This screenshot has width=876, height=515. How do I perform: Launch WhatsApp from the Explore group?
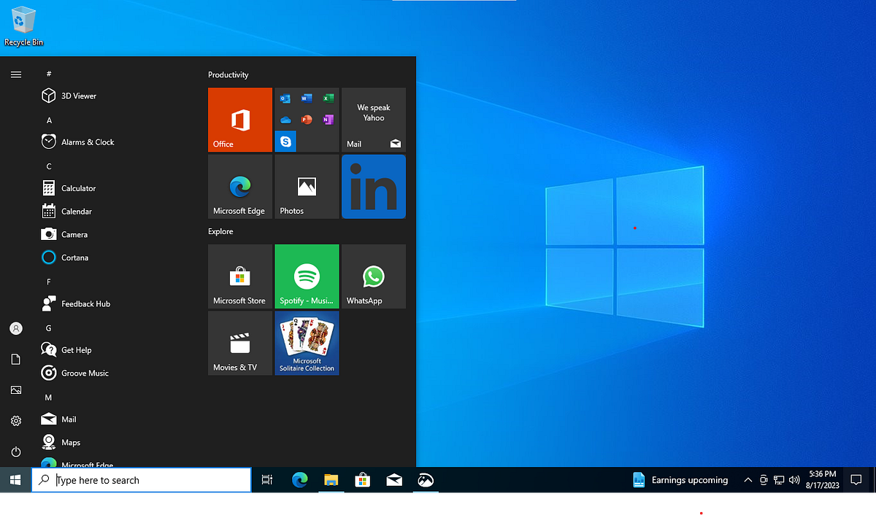pos(373,276)
